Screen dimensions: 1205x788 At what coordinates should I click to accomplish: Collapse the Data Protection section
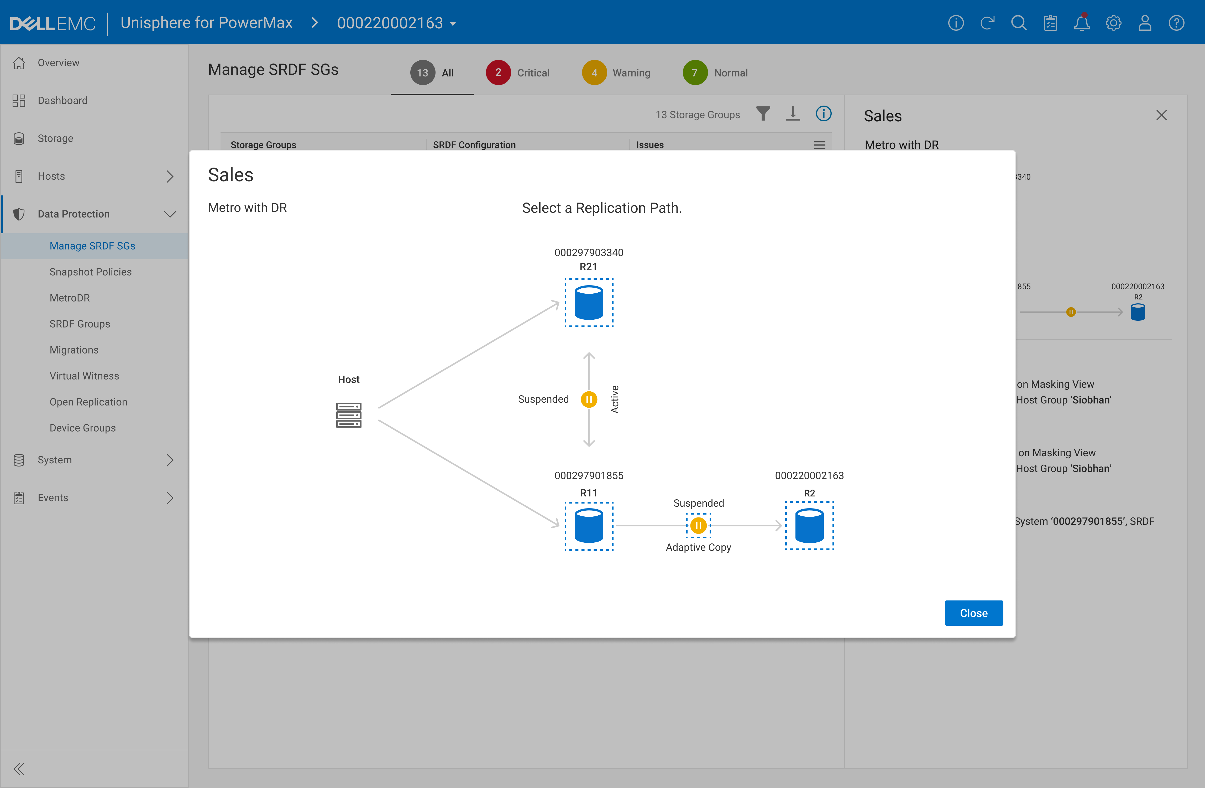coord(170,214)
